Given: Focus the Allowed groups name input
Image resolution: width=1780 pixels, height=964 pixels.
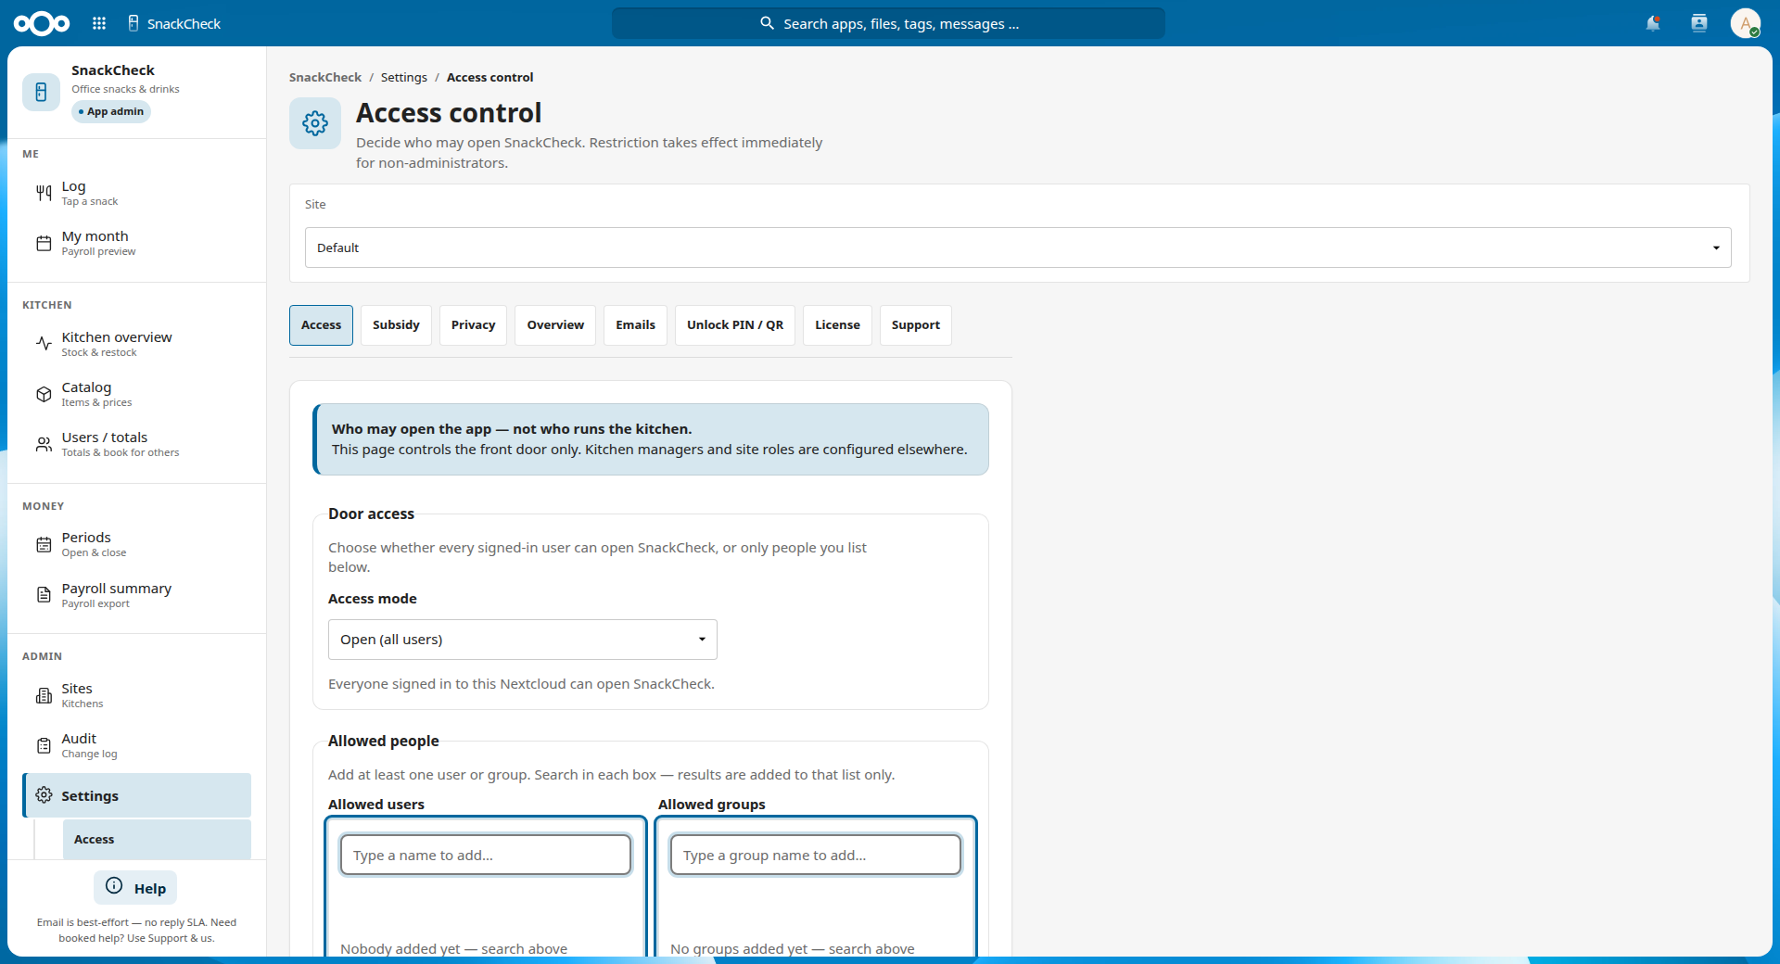Looking at the screenshot, I should tap(816, 855).
